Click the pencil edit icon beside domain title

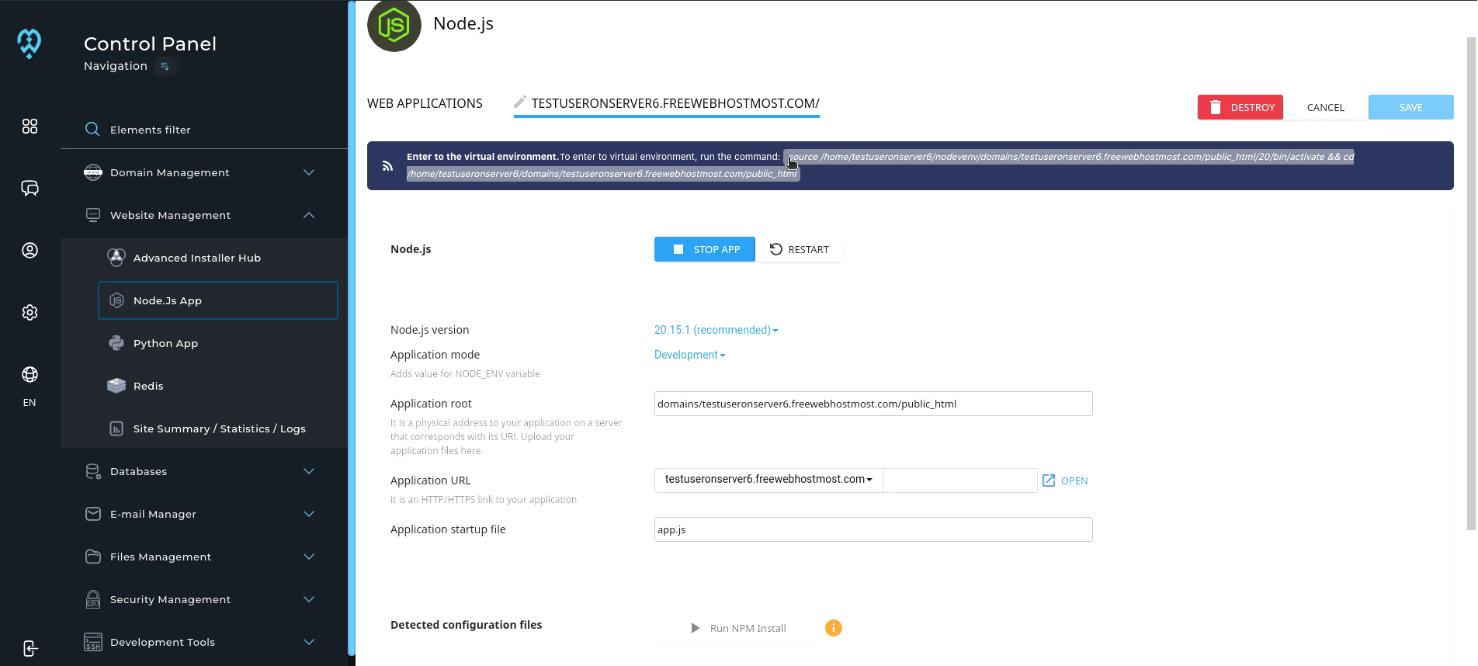520,102
